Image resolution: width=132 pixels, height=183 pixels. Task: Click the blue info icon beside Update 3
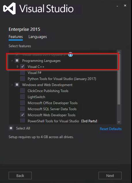pos(70,54)
